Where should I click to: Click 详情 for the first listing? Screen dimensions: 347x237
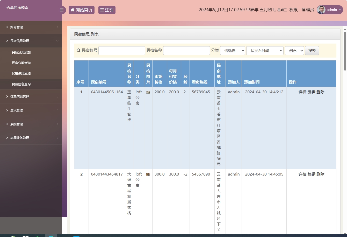pyautogui.click(x=302, y=92)
